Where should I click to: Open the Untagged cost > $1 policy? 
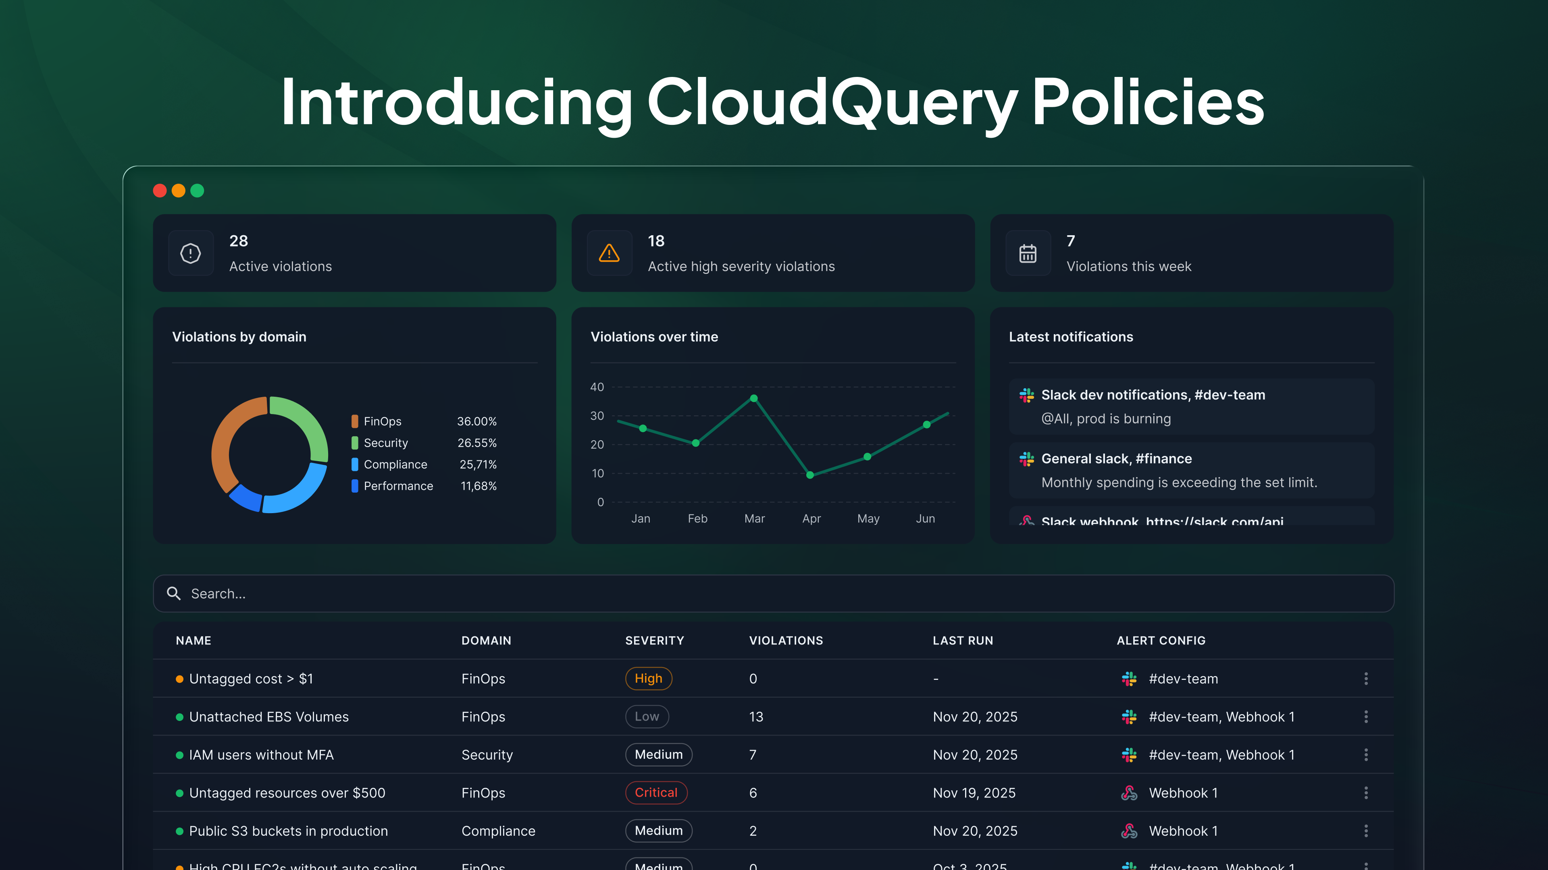pos(251,678)
